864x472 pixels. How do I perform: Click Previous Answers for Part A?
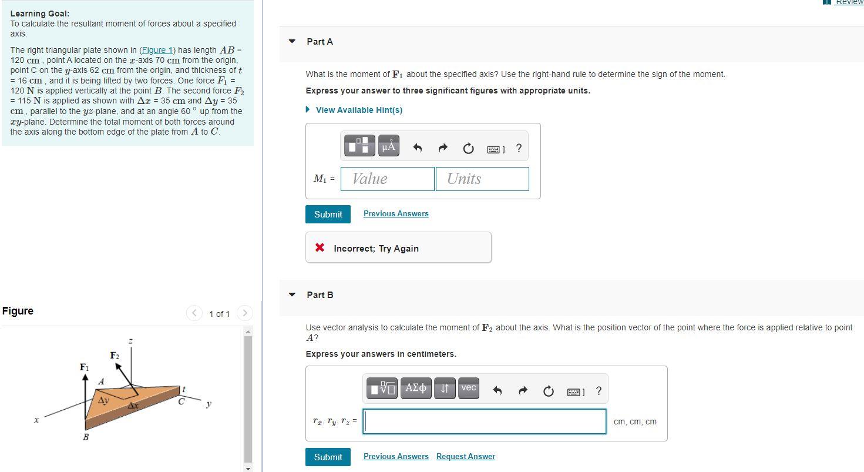[x=395, y=213]
